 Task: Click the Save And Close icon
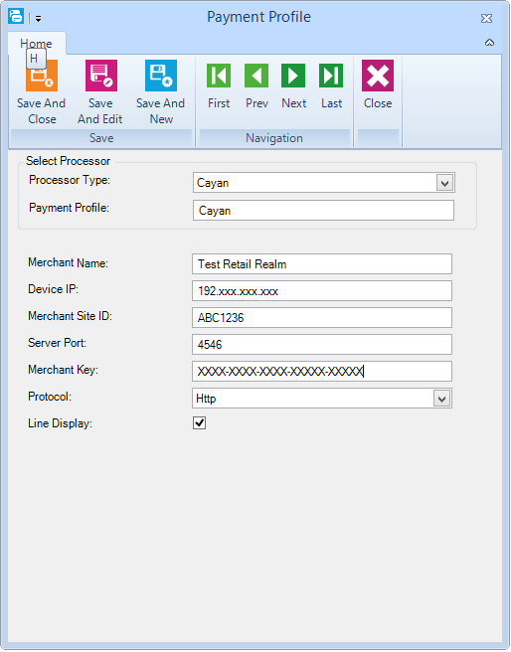[x=42, y=76]
